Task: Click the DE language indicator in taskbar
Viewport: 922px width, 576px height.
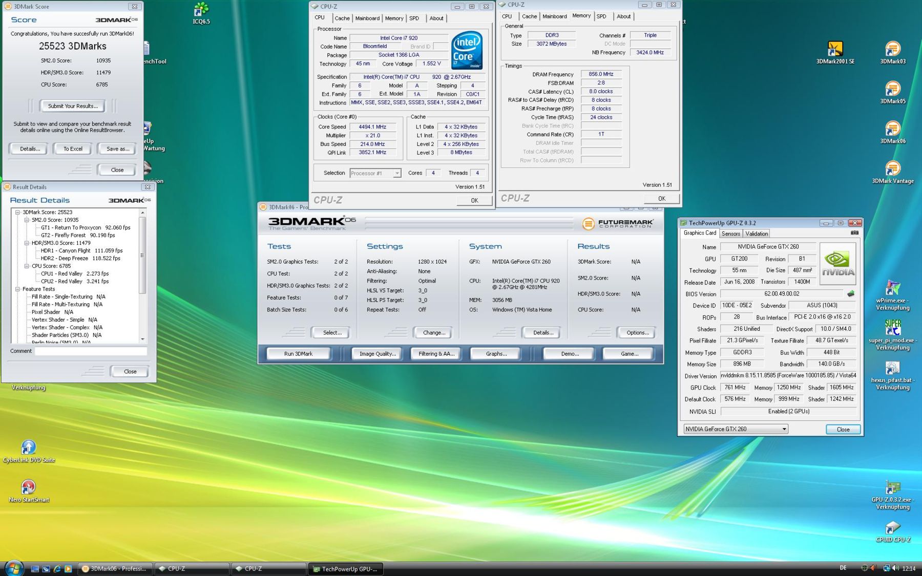Action: [843, 568]
